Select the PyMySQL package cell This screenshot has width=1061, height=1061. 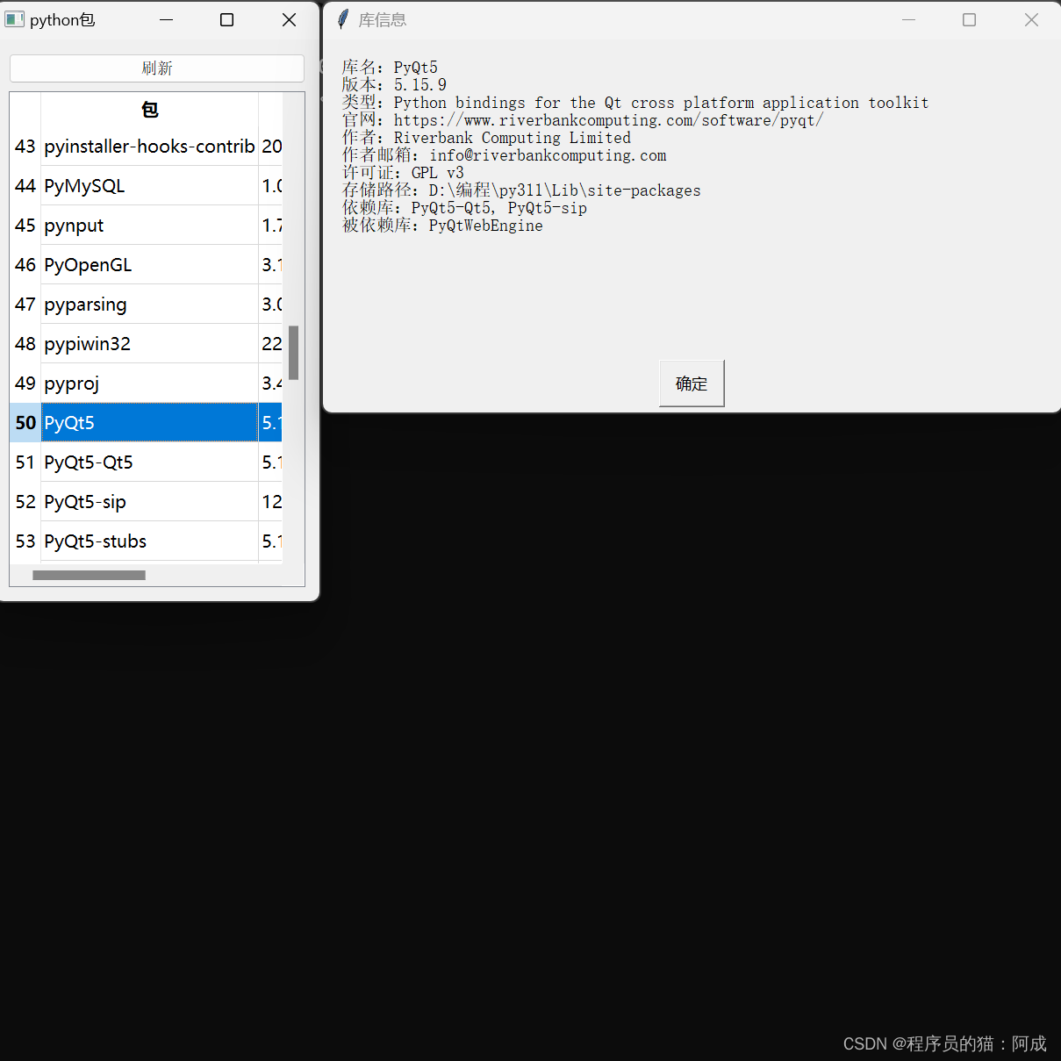pos(149,186)
